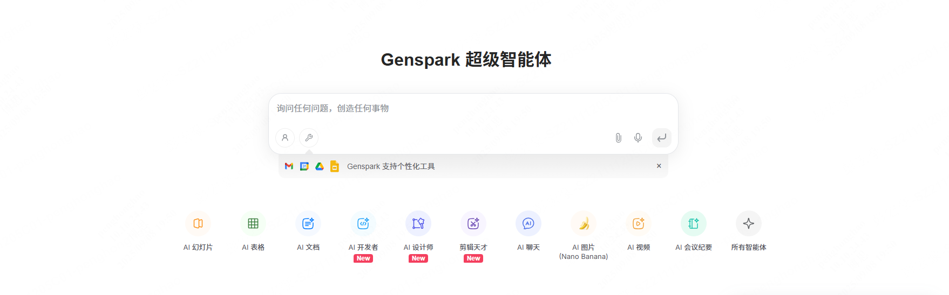The height and width of the screenshot is (295, 949).
Task: Attach a file with the paperclip icon
Action: (619, 138)
